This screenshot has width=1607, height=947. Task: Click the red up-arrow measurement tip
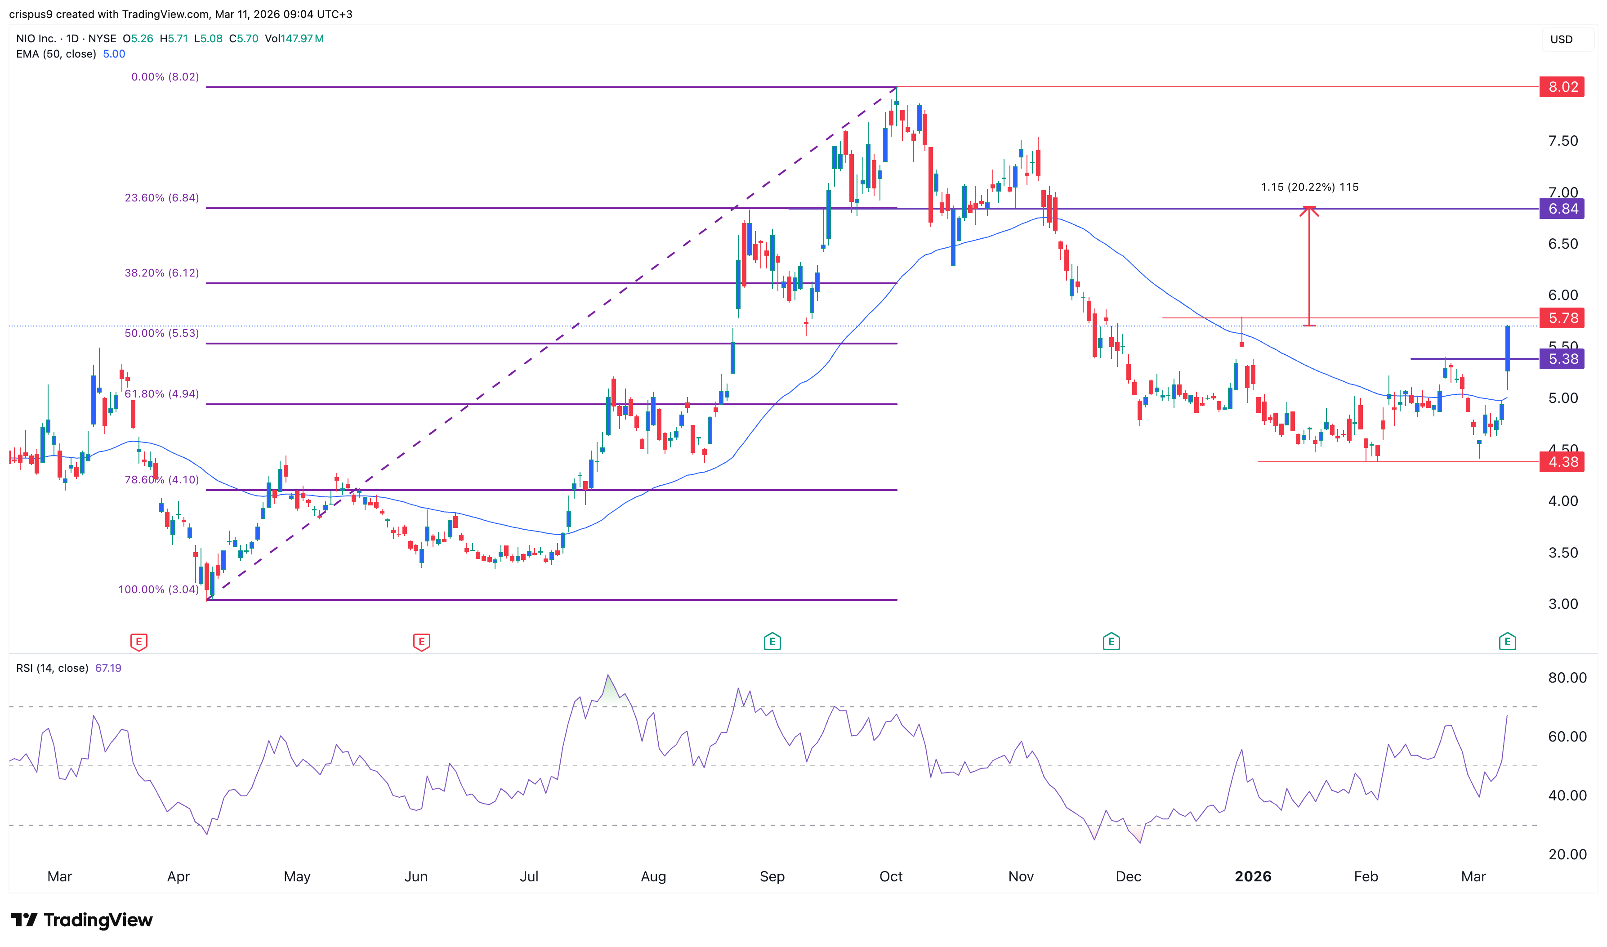click(1309, 209)
